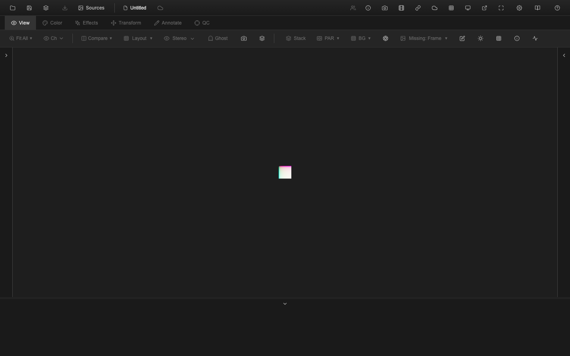Open the Compare dropdown

(x=96, y=38)
